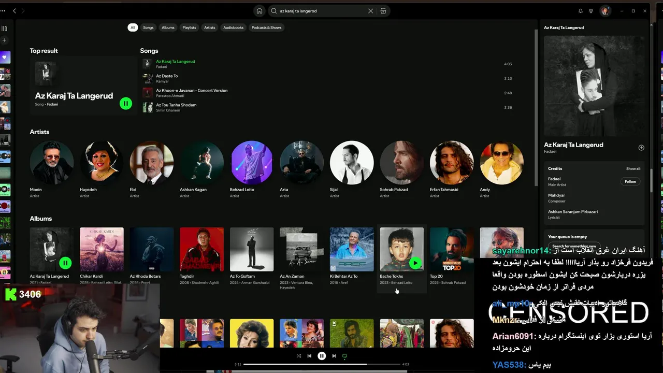Image resolution: width=663 pixels, height=373 pixels.
Task: Pause playback in the player bar
Action: [x=322, y=356]
